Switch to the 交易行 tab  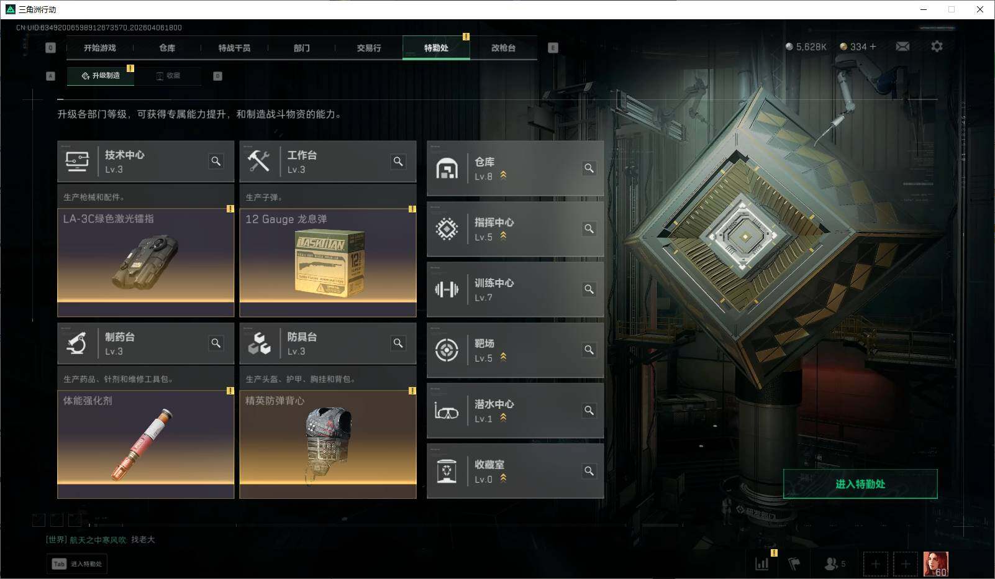coord(369,48)
